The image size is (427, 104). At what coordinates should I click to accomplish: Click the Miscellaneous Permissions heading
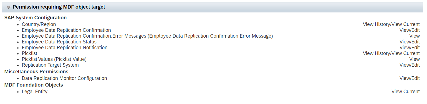click(36, 72)
